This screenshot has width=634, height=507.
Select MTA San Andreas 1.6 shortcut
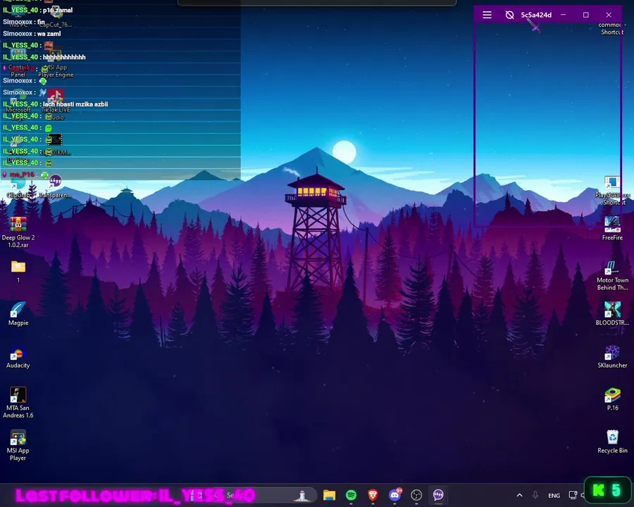[18, 402]
